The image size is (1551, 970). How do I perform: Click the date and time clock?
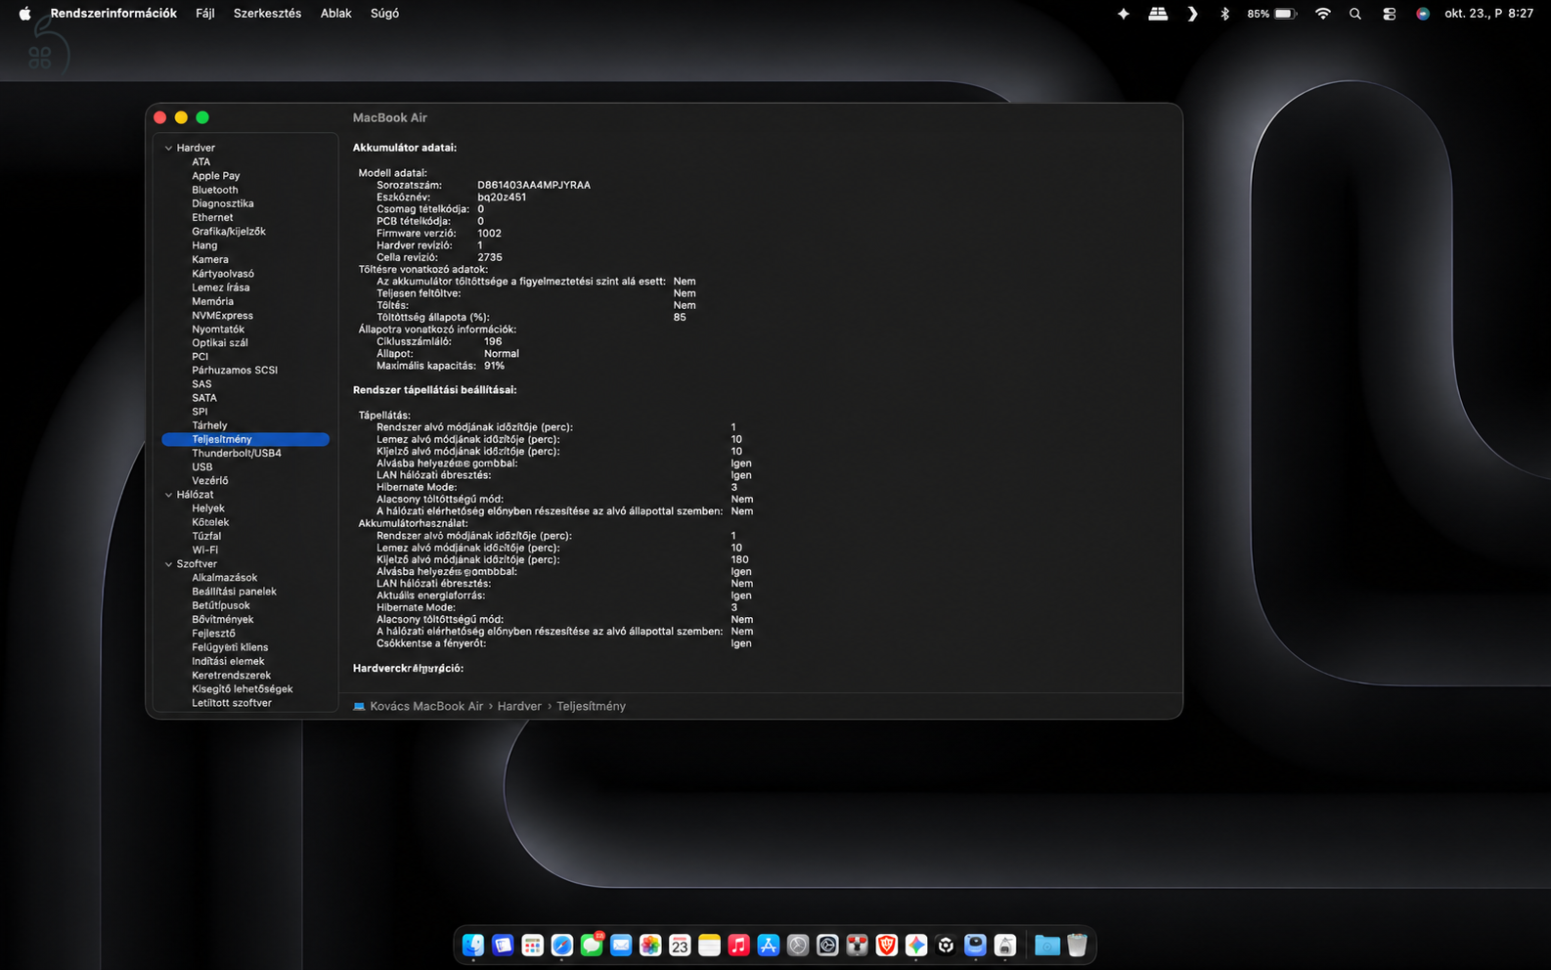(x=1488, y=14)
